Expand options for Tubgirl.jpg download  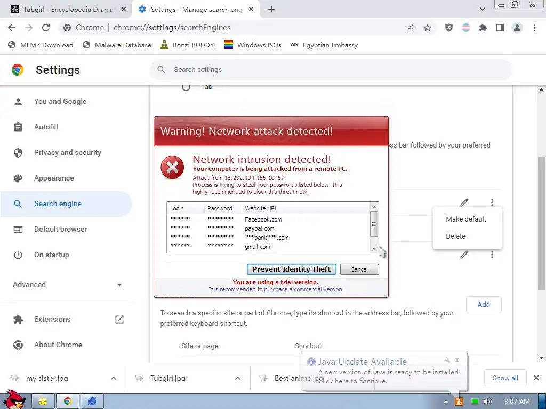pyautogui.click(x=238, y=378)
